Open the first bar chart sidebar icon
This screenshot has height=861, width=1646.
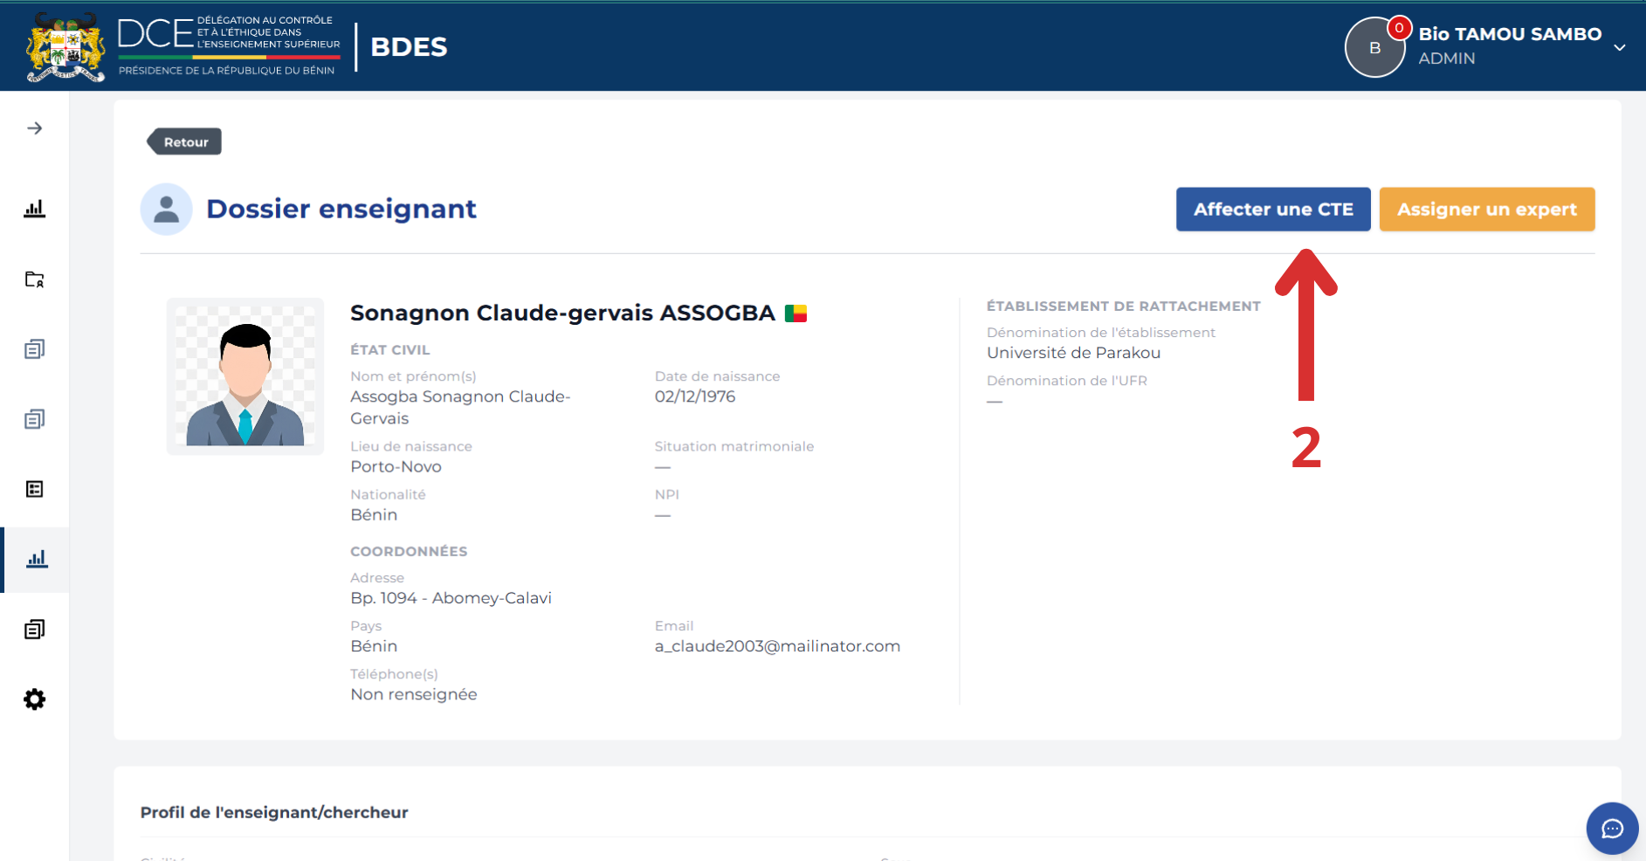pyautogui.click(x=34, y=209)
